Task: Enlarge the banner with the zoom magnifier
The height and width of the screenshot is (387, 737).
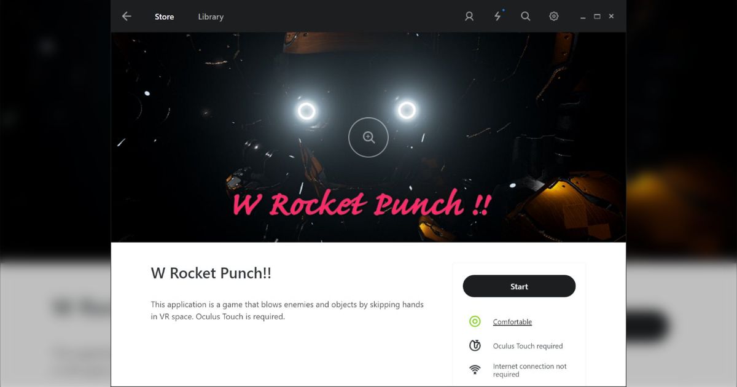Action: (368, 137)
